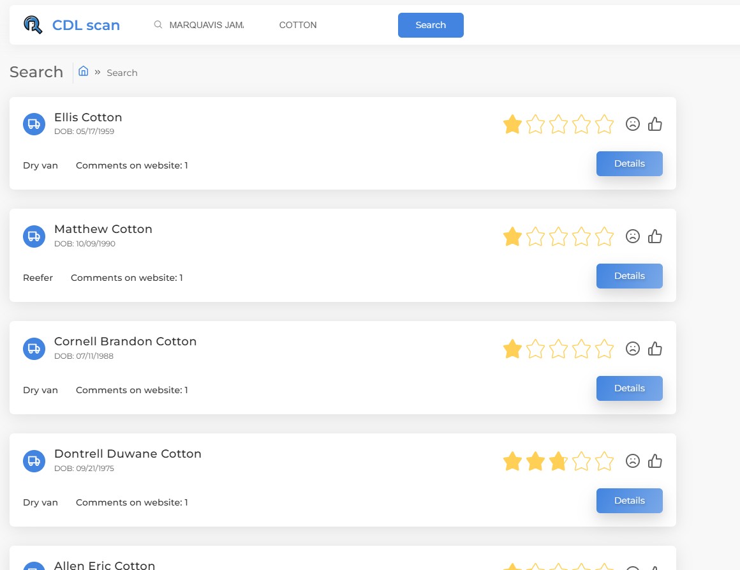Click the truck icon beside Cornell Brandon Cotton
Image resolution: width=740 pixels, height=570 pixels.
34,349
